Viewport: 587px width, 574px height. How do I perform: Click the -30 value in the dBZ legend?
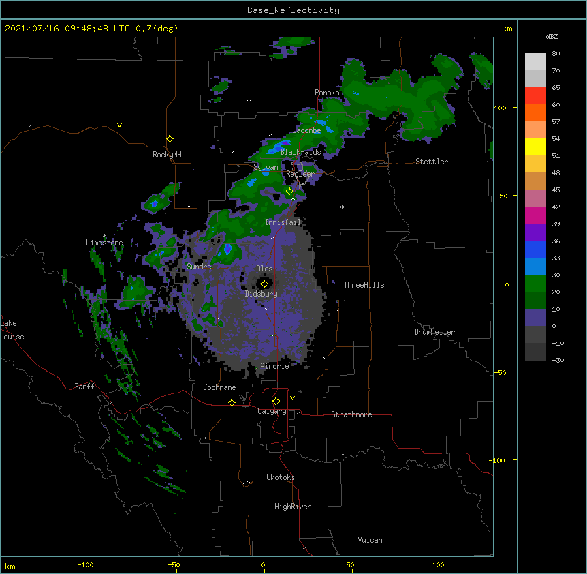[x=558, y=360]
